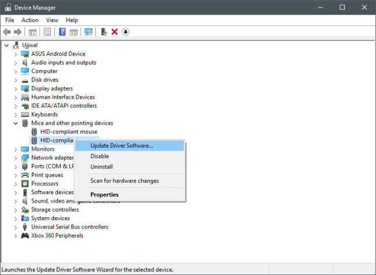Select Disable in the context menu
Viewport: 376px width, 275px height.
pyautogui.click(x=99, y=156)
